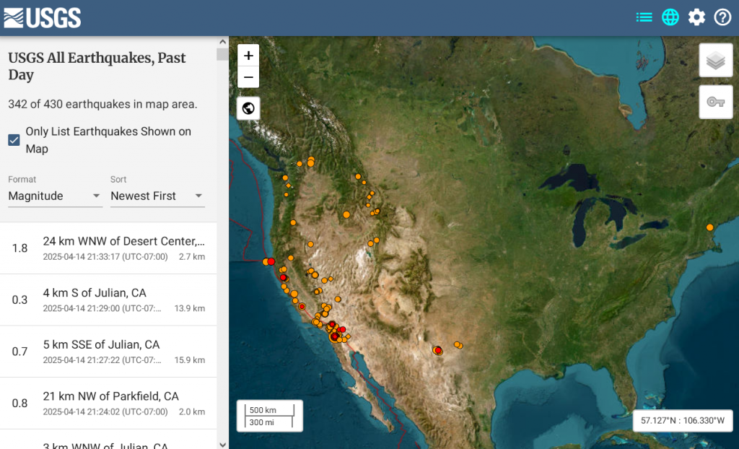This screenshot has width=739, height=449.
Task: Click the orange earthquake marker near New England
Action: (x=710, y=227)
